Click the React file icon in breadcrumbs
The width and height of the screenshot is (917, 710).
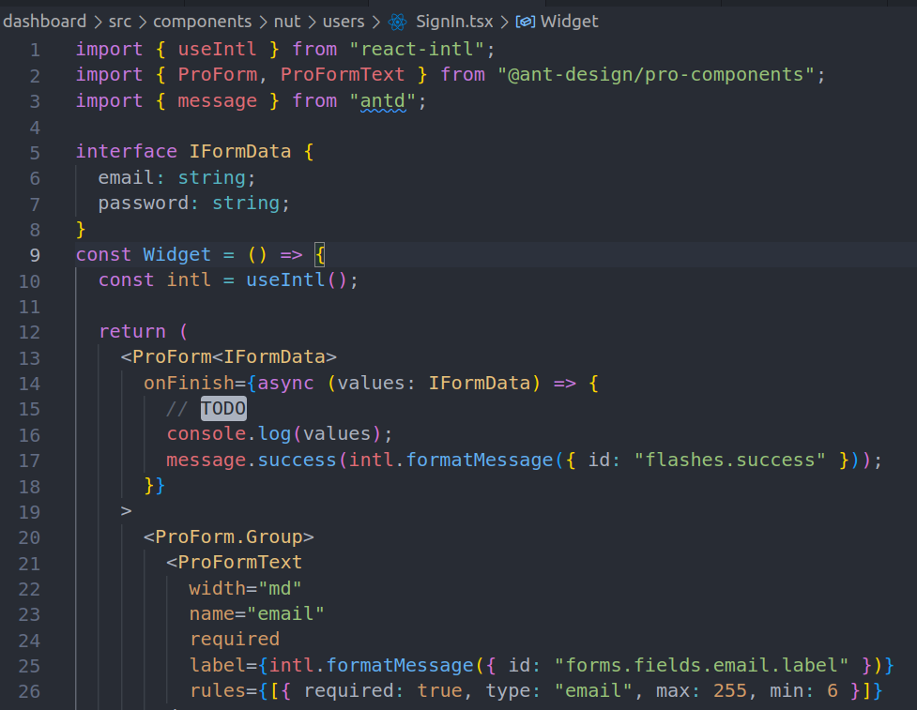click(398, 21)
